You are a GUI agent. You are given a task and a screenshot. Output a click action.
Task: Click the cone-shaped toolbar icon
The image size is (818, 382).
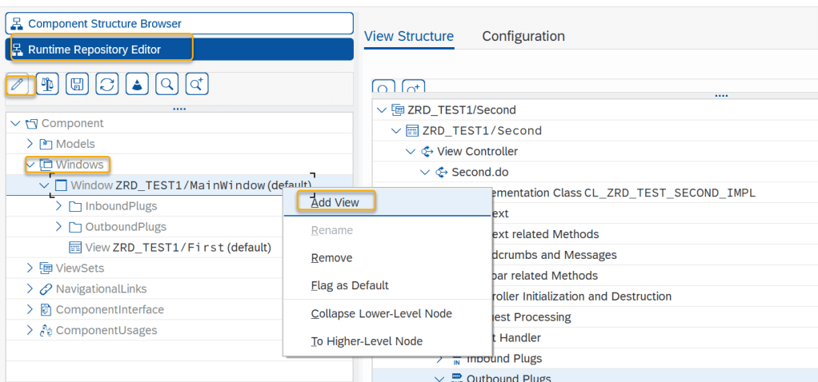coord(137,83)
